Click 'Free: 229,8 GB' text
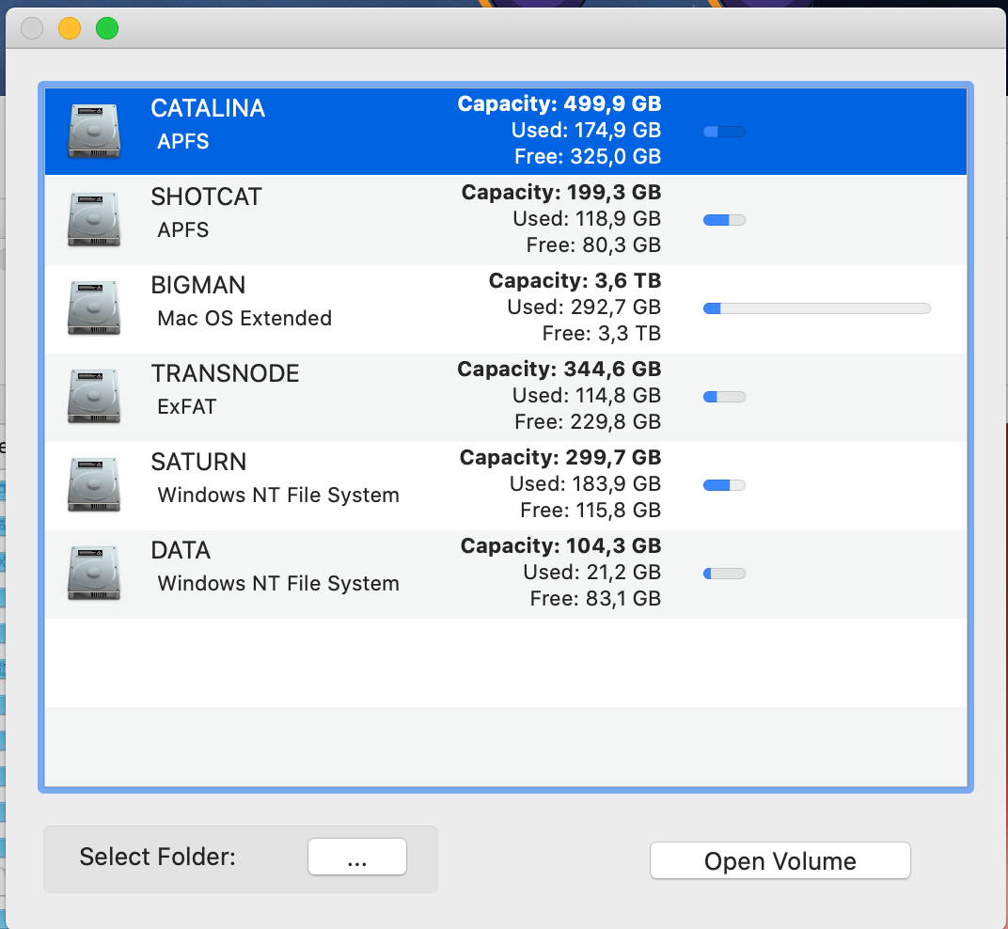The height and width of the screenshot is (929, 1008). click(x=588, y=422)
